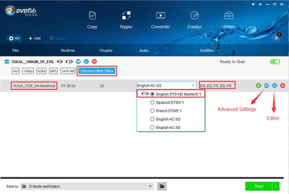
Task: Select the OUIJA_OOE_NA.theatrical title name
Action: (x=34, y=86)
